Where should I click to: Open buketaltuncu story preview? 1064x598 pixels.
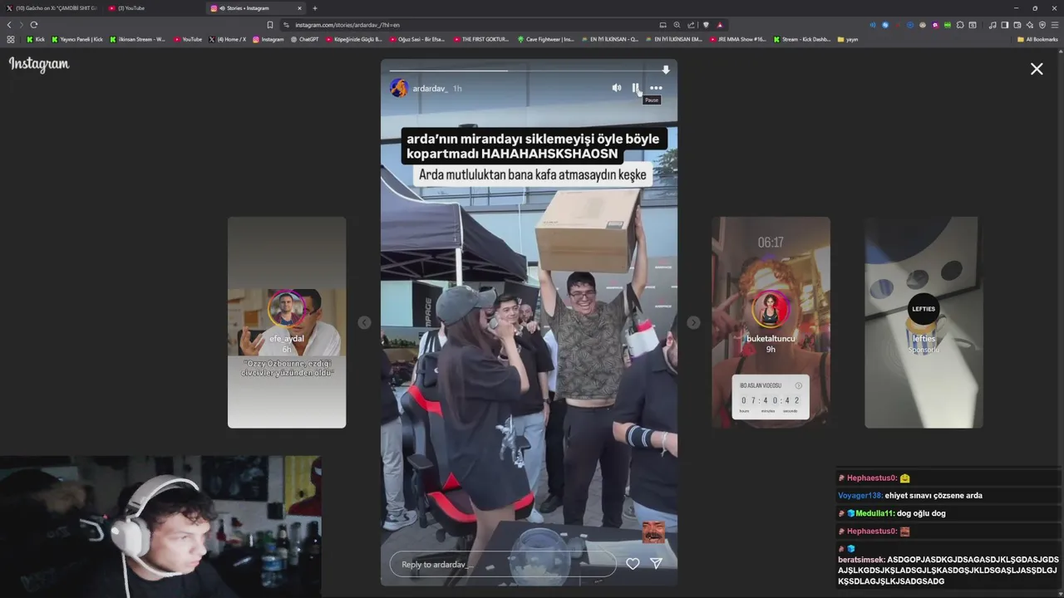(x=771, y=322)
